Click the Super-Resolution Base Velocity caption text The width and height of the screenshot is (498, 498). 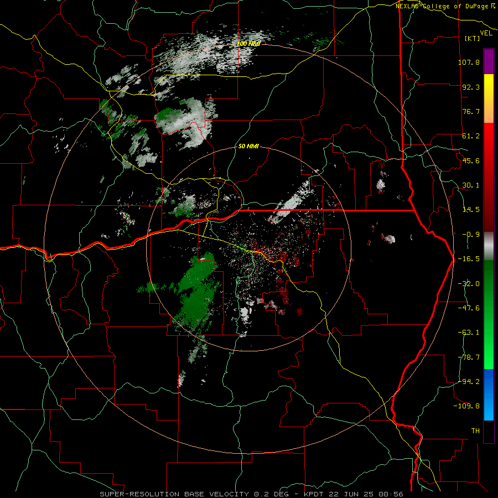tap(252, 494)
